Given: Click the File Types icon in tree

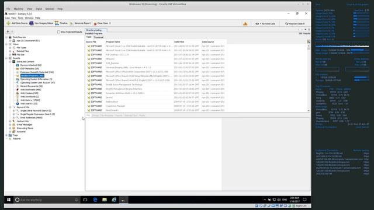Looking at the screenshot, I should (14, 48).
